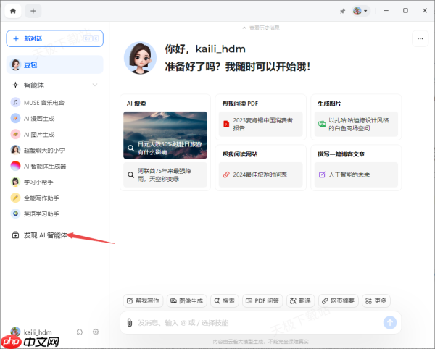Viewport: 435px width, 349px height.
Task: Click the paperclip attach file icon
Action: click(130, 323)
